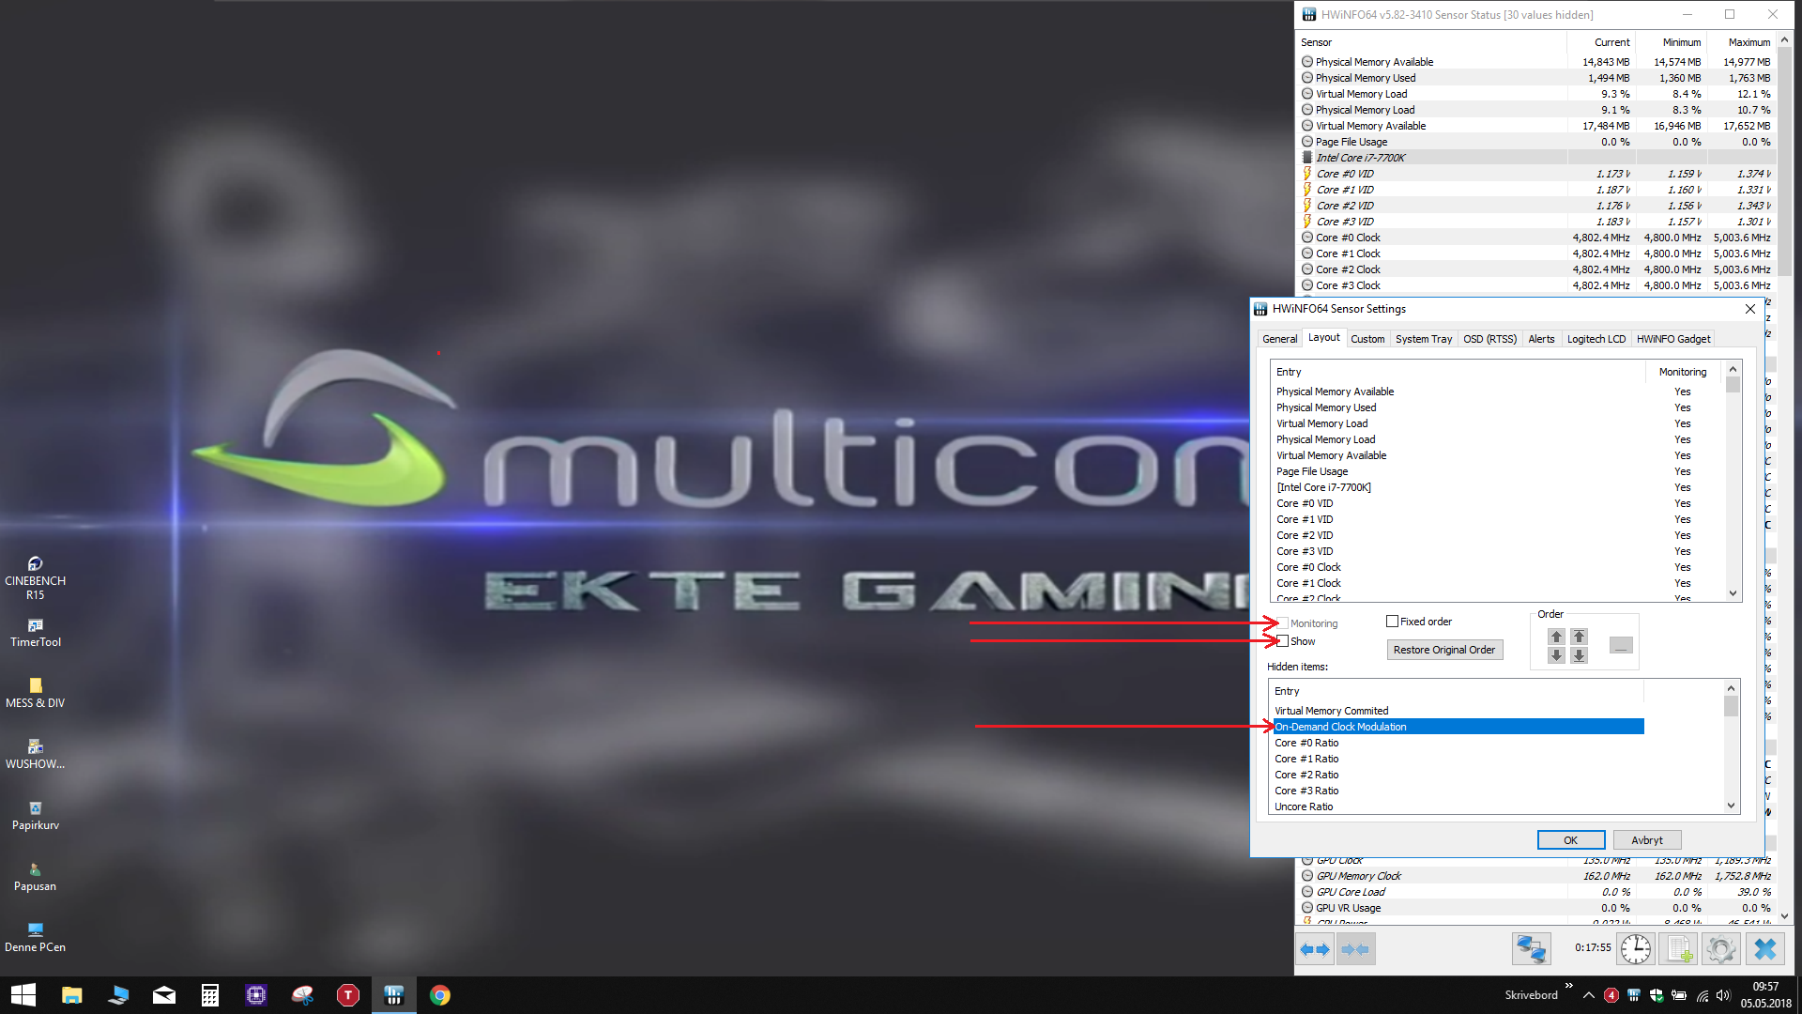1802x1014 pixels.
Task: Click GPU VR Usage row in Sensor Status
Action: (1535, 908)
